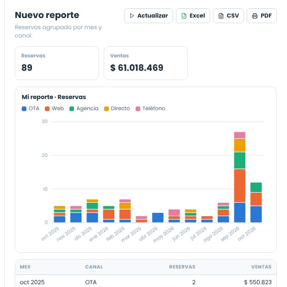Toggle Teléfono series in legend
This screenshot has height=287, width=287.
click(150, 108)
